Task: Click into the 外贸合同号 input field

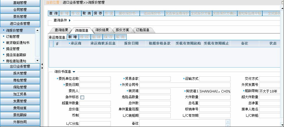Action: coord(185,85)
